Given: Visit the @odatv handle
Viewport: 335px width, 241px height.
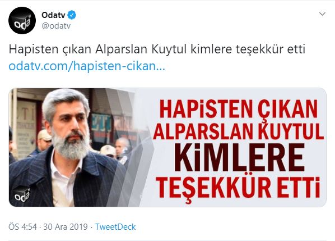Looking at the screenshot, I should (56, 26).
